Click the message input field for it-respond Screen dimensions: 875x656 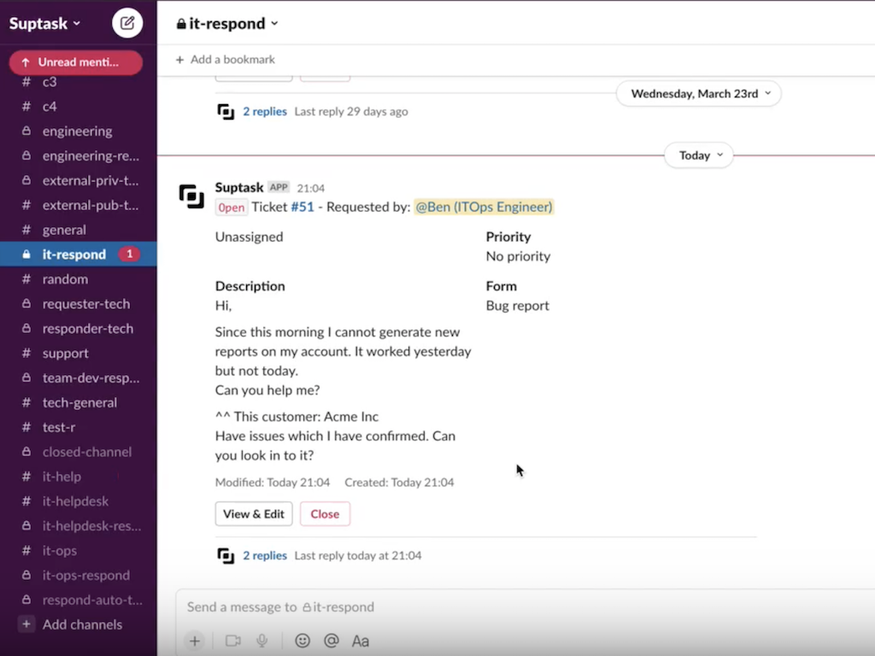click(x=513, y=607)
